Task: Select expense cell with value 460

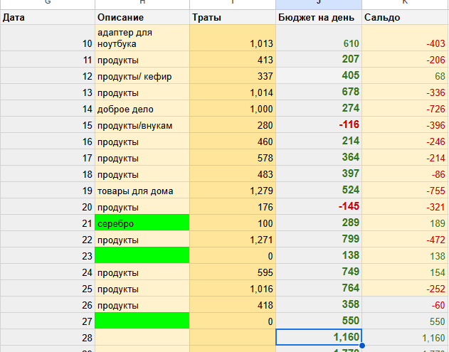Action: point(233,141)
